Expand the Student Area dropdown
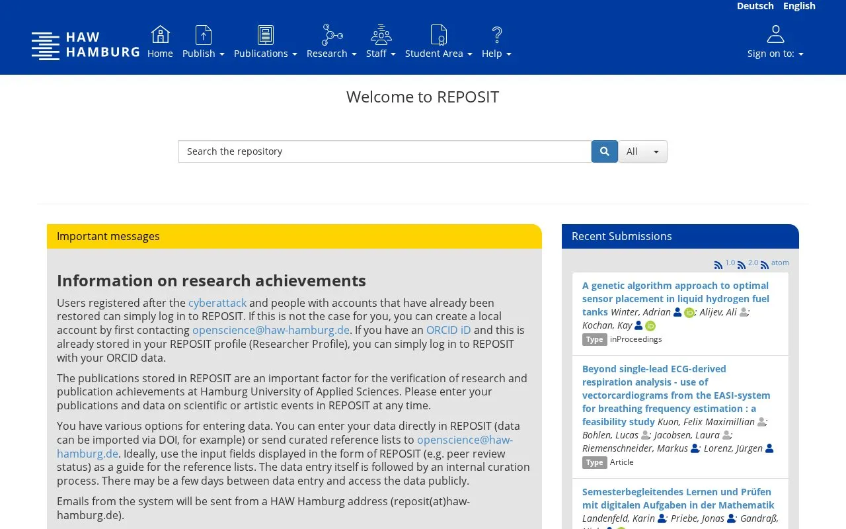The height and width of the screenshot is (529, 846). pos(439,54)
